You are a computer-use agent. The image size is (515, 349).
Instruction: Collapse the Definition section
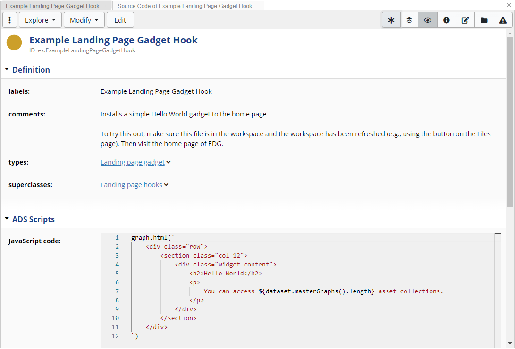click(x=7, y=69)
